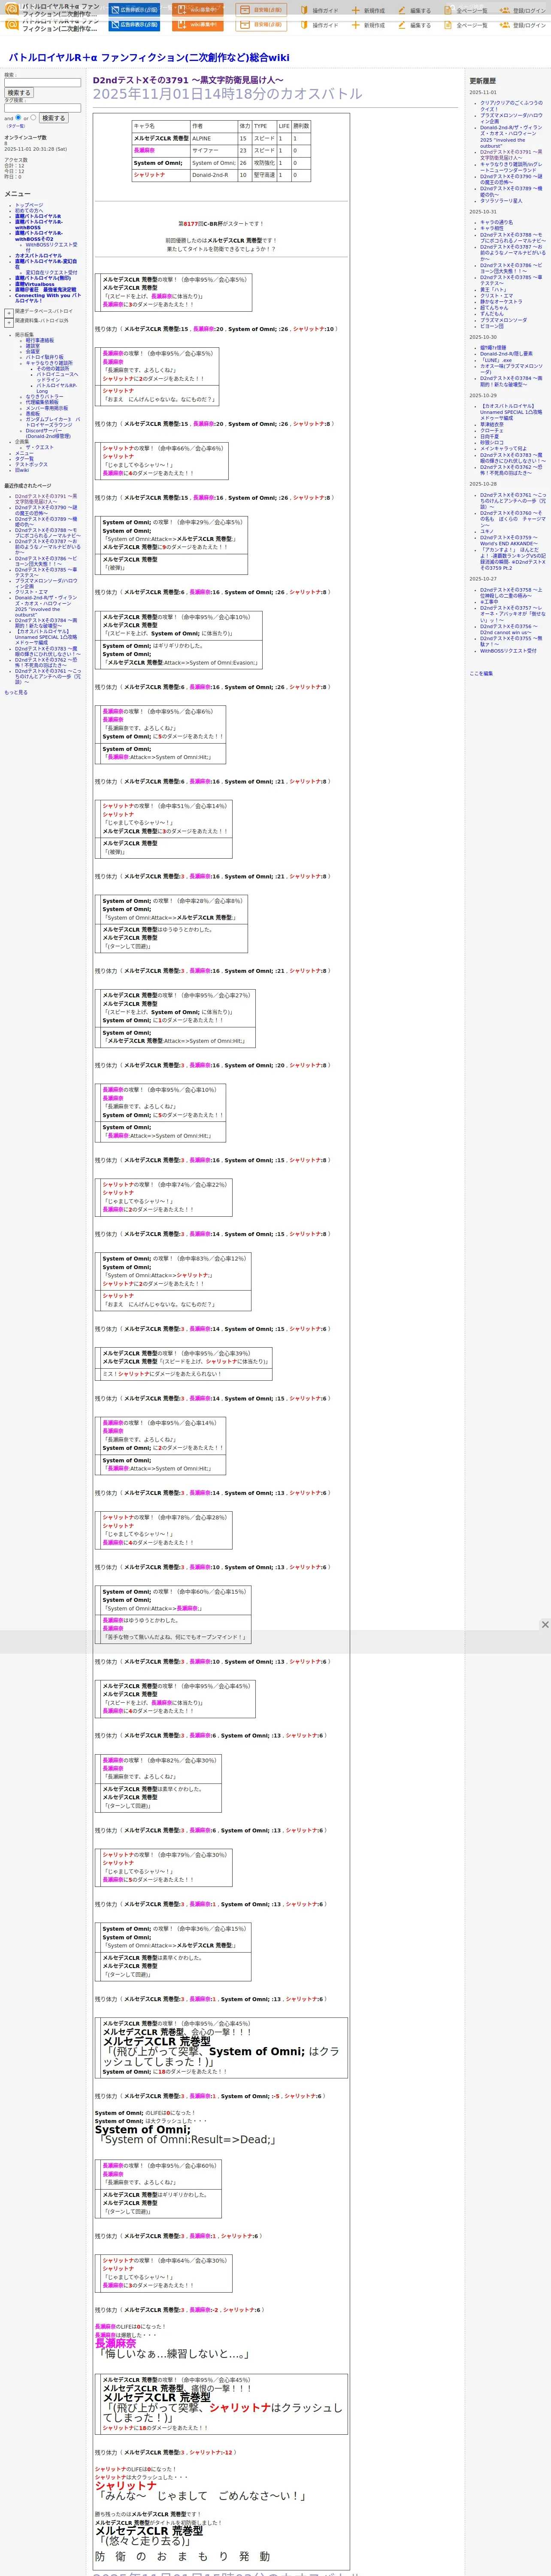Open the wiki title link at the page top
This screenshot has height=2576, width=551.
(149, 58)
